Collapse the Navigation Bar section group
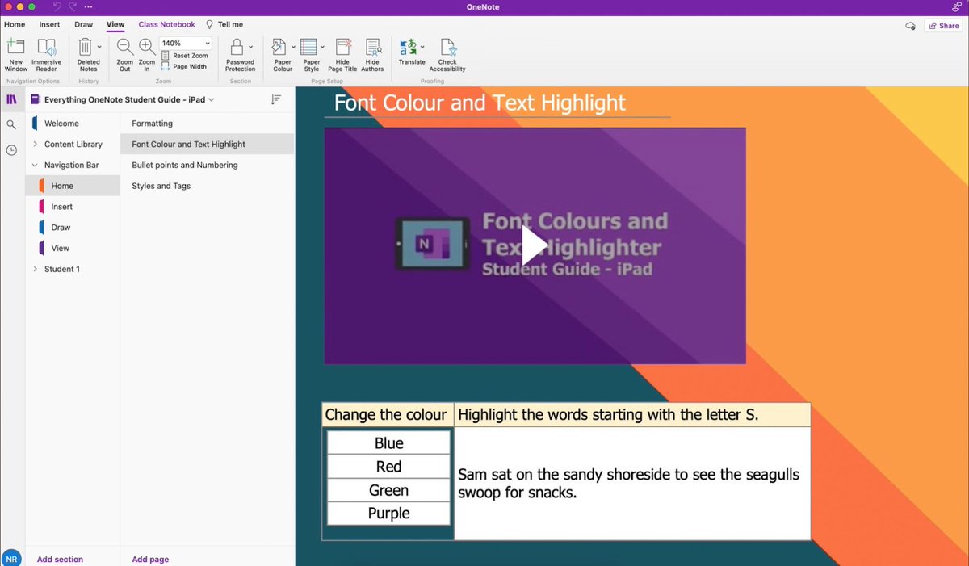 (35, 165)
